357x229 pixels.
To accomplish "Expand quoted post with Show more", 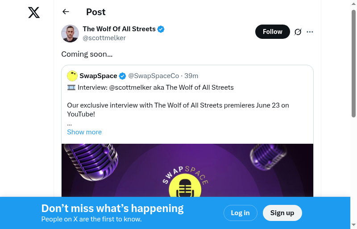I will coord(84,132).
